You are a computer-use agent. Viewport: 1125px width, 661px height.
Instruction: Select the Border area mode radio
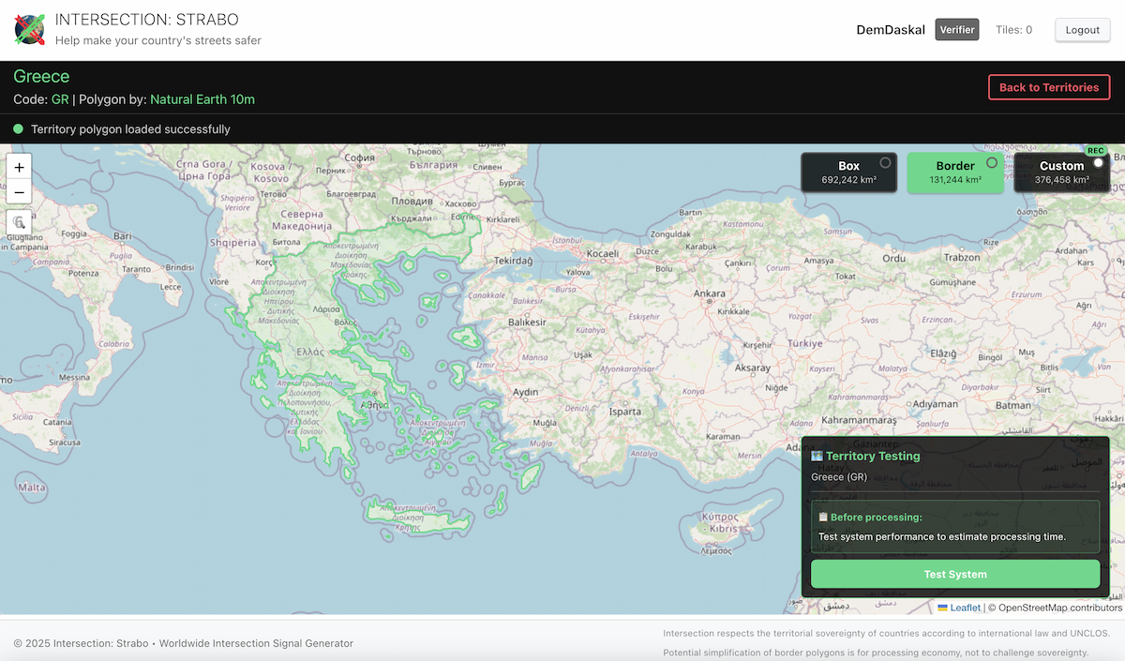[x=992, y=160]
